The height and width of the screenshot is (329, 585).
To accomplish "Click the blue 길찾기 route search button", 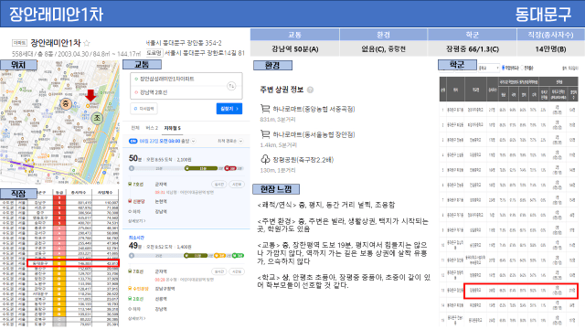I will click(x=229, y=109).
